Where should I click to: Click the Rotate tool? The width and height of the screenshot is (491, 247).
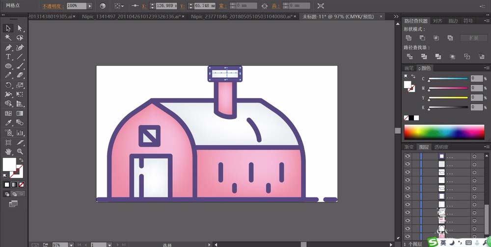[x=8, y=85]
